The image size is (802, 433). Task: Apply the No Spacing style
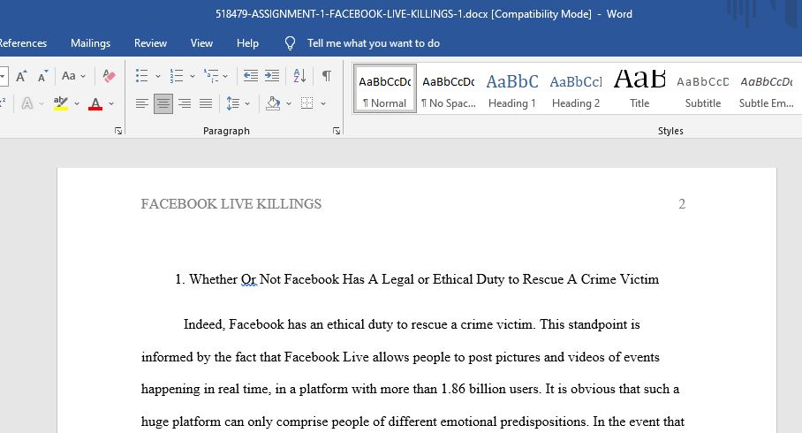[x=449, y=89]
